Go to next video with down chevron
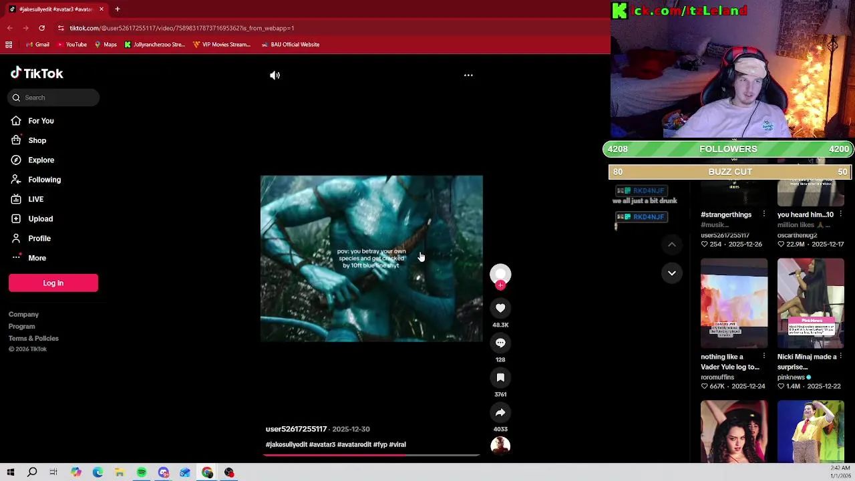The width and height of the screenshot is (855, 481). pyautogui.click(x=672, y=273)
